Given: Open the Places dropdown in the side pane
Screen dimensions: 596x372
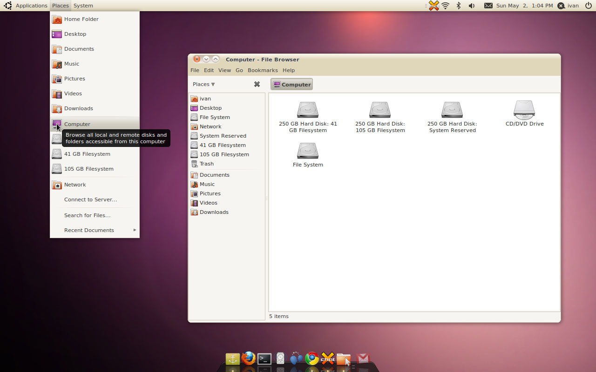Looking at the screenshot, I should click(x=203, y=84).
